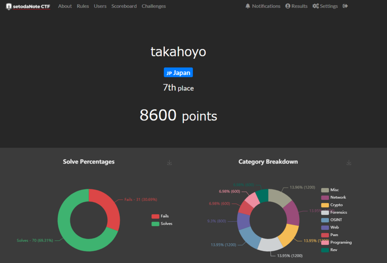Click the Solve Percentages chart title
387x263 pixels.
[x=89, y=162]
